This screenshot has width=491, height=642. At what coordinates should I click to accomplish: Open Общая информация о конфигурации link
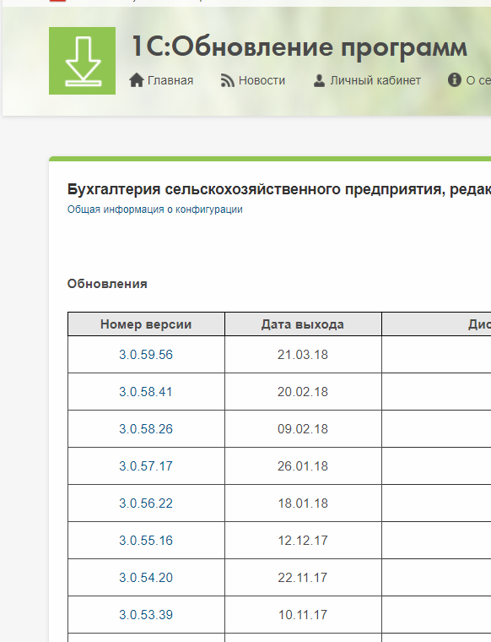(x=155, y=209)
